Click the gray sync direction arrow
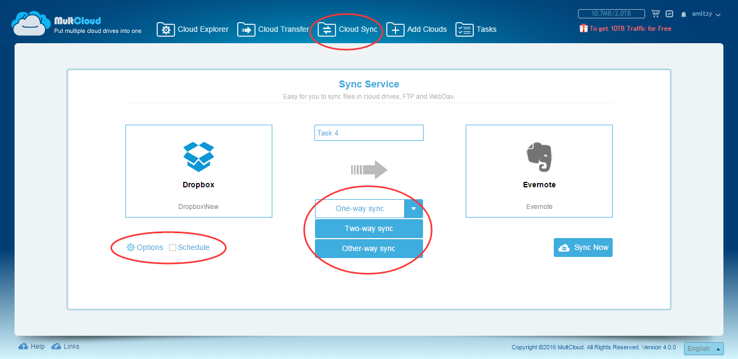 370,170
